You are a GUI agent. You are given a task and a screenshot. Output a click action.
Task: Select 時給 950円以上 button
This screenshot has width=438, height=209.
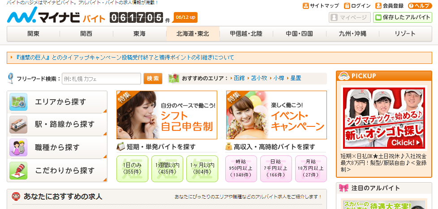[x=241, y=169]
